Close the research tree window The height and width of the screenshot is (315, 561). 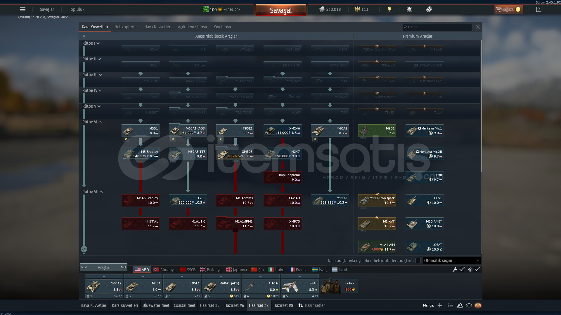click(477, 27)
